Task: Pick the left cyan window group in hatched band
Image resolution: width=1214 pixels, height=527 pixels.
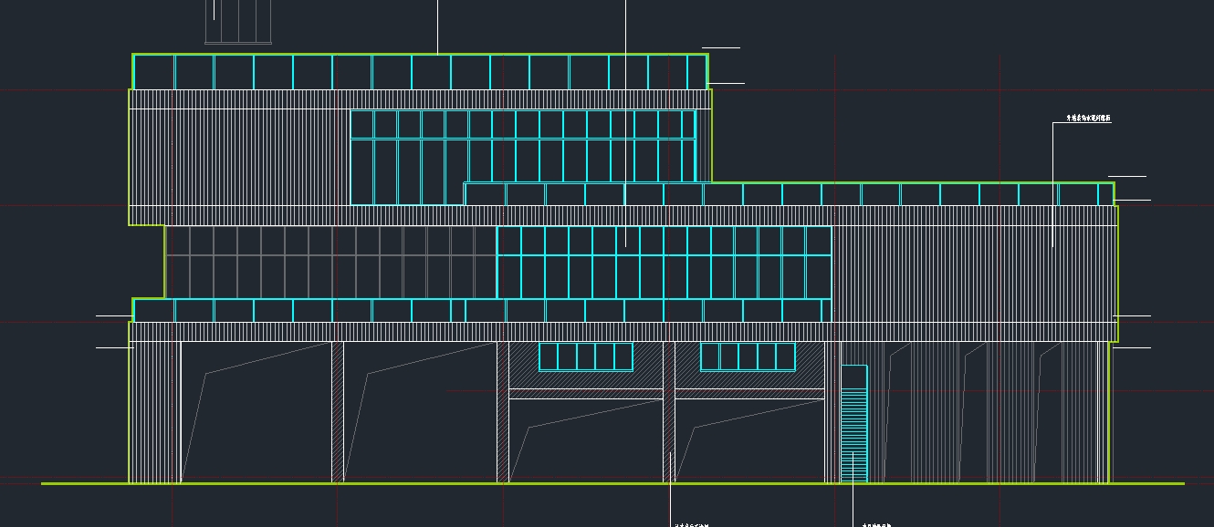Action: tap(585, 356)
